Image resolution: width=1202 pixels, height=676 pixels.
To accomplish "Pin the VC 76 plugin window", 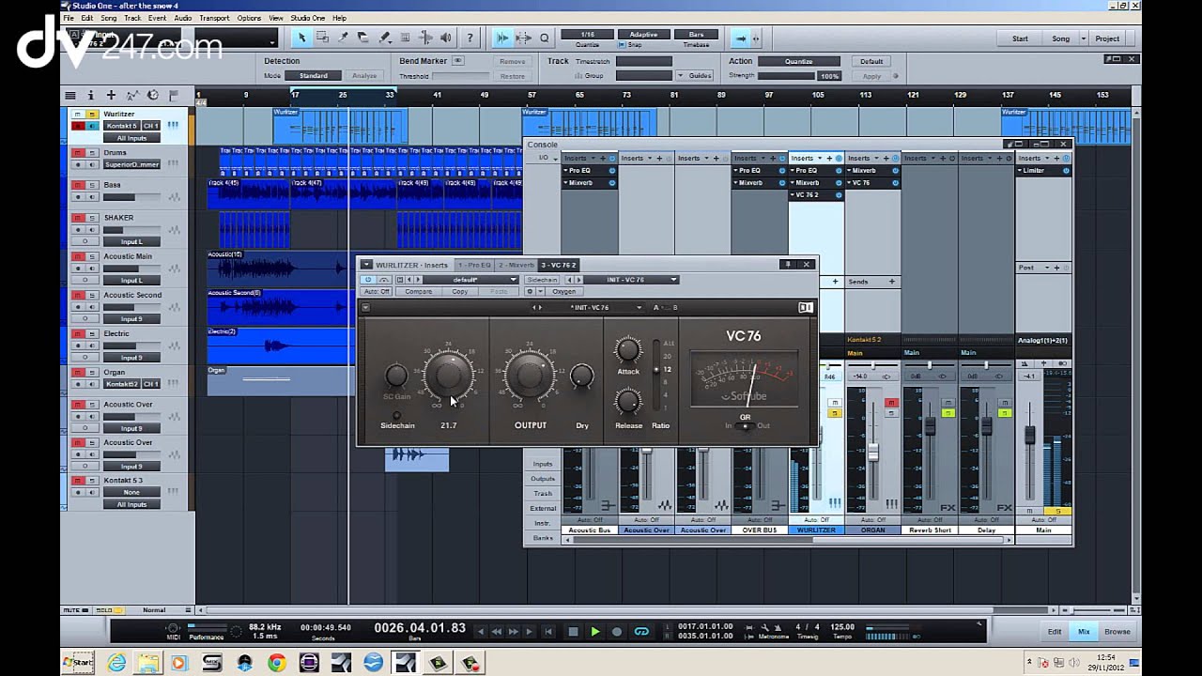I will [788, 265].
